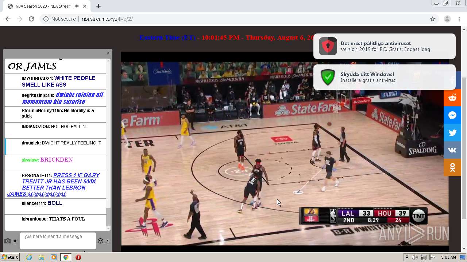The height and width of the screenshot is (262, 467).
Task: View the Not secure site information
Action: click(x=59, y=19)
